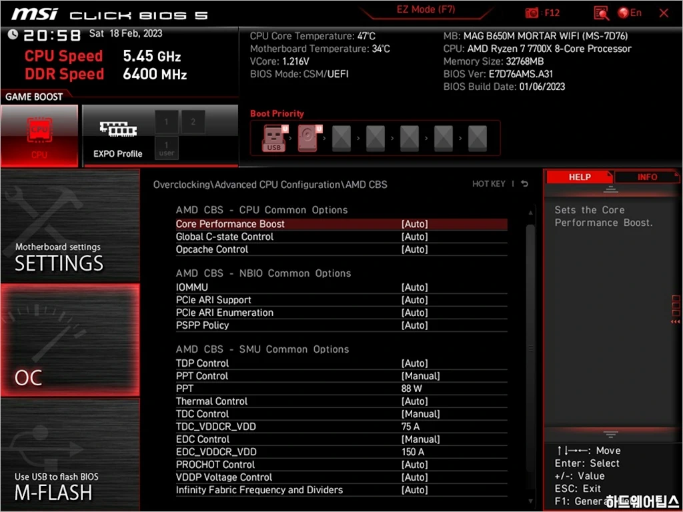Screen dimensions: 683x512
Task: Open PCIe ARI Enumeration value dropdown
Action: (415, 313)
